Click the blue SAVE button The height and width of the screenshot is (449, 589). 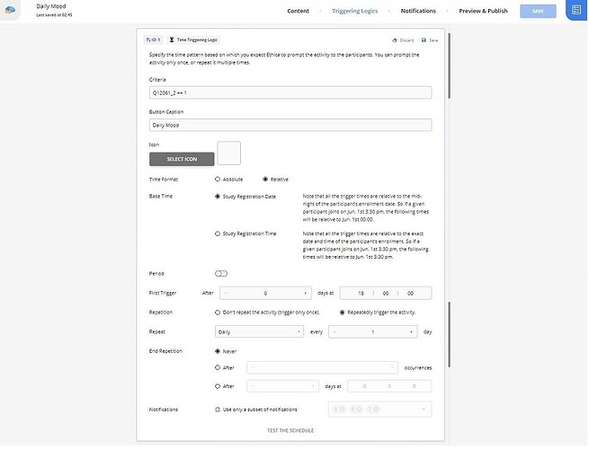(538, 11)
